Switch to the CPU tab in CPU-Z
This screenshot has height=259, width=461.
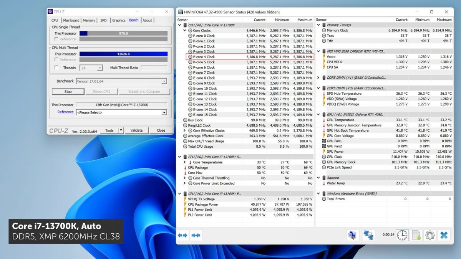point(55,20)
